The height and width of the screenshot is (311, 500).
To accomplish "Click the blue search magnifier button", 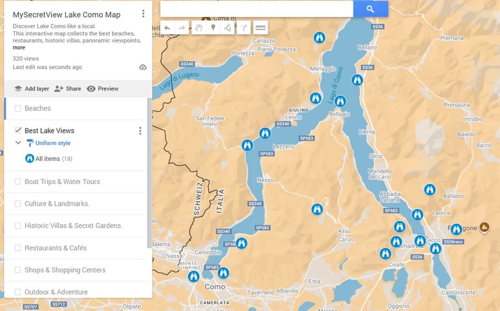I will pyautogui.click(x=370, y=9).
